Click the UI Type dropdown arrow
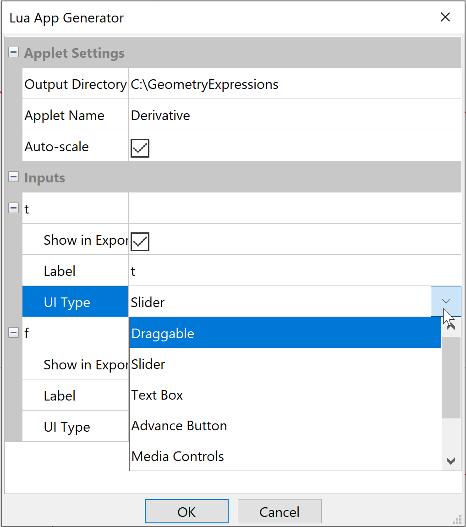 coord(446,302)
